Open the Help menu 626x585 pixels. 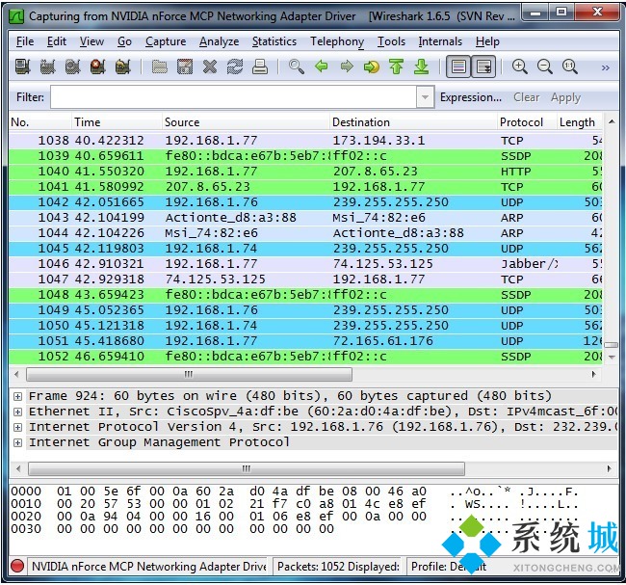[x=487, y=41]
